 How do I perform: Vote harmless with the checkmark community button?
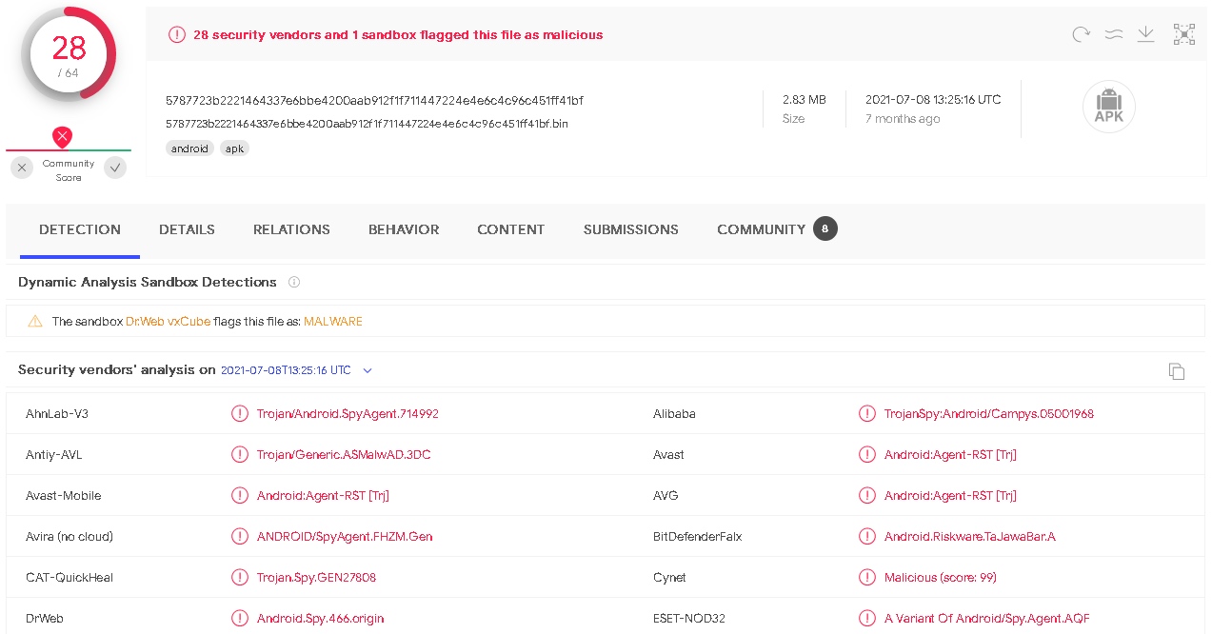coord(115,168)
